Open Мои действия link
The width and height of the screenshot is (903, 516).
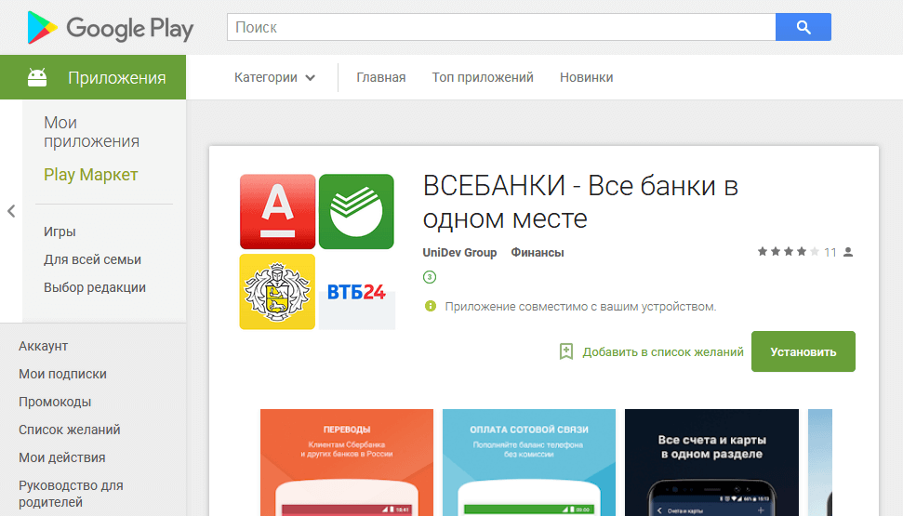click(61, 457)
